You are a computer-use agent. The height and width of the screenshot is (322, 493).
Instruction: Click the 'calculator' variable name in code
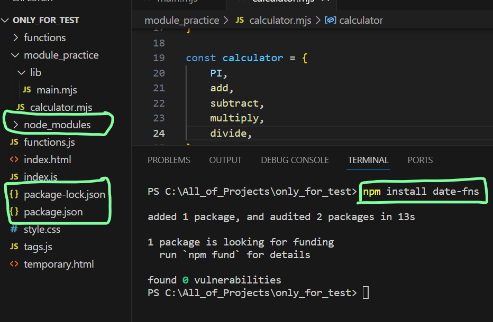[x=253, y=58]
